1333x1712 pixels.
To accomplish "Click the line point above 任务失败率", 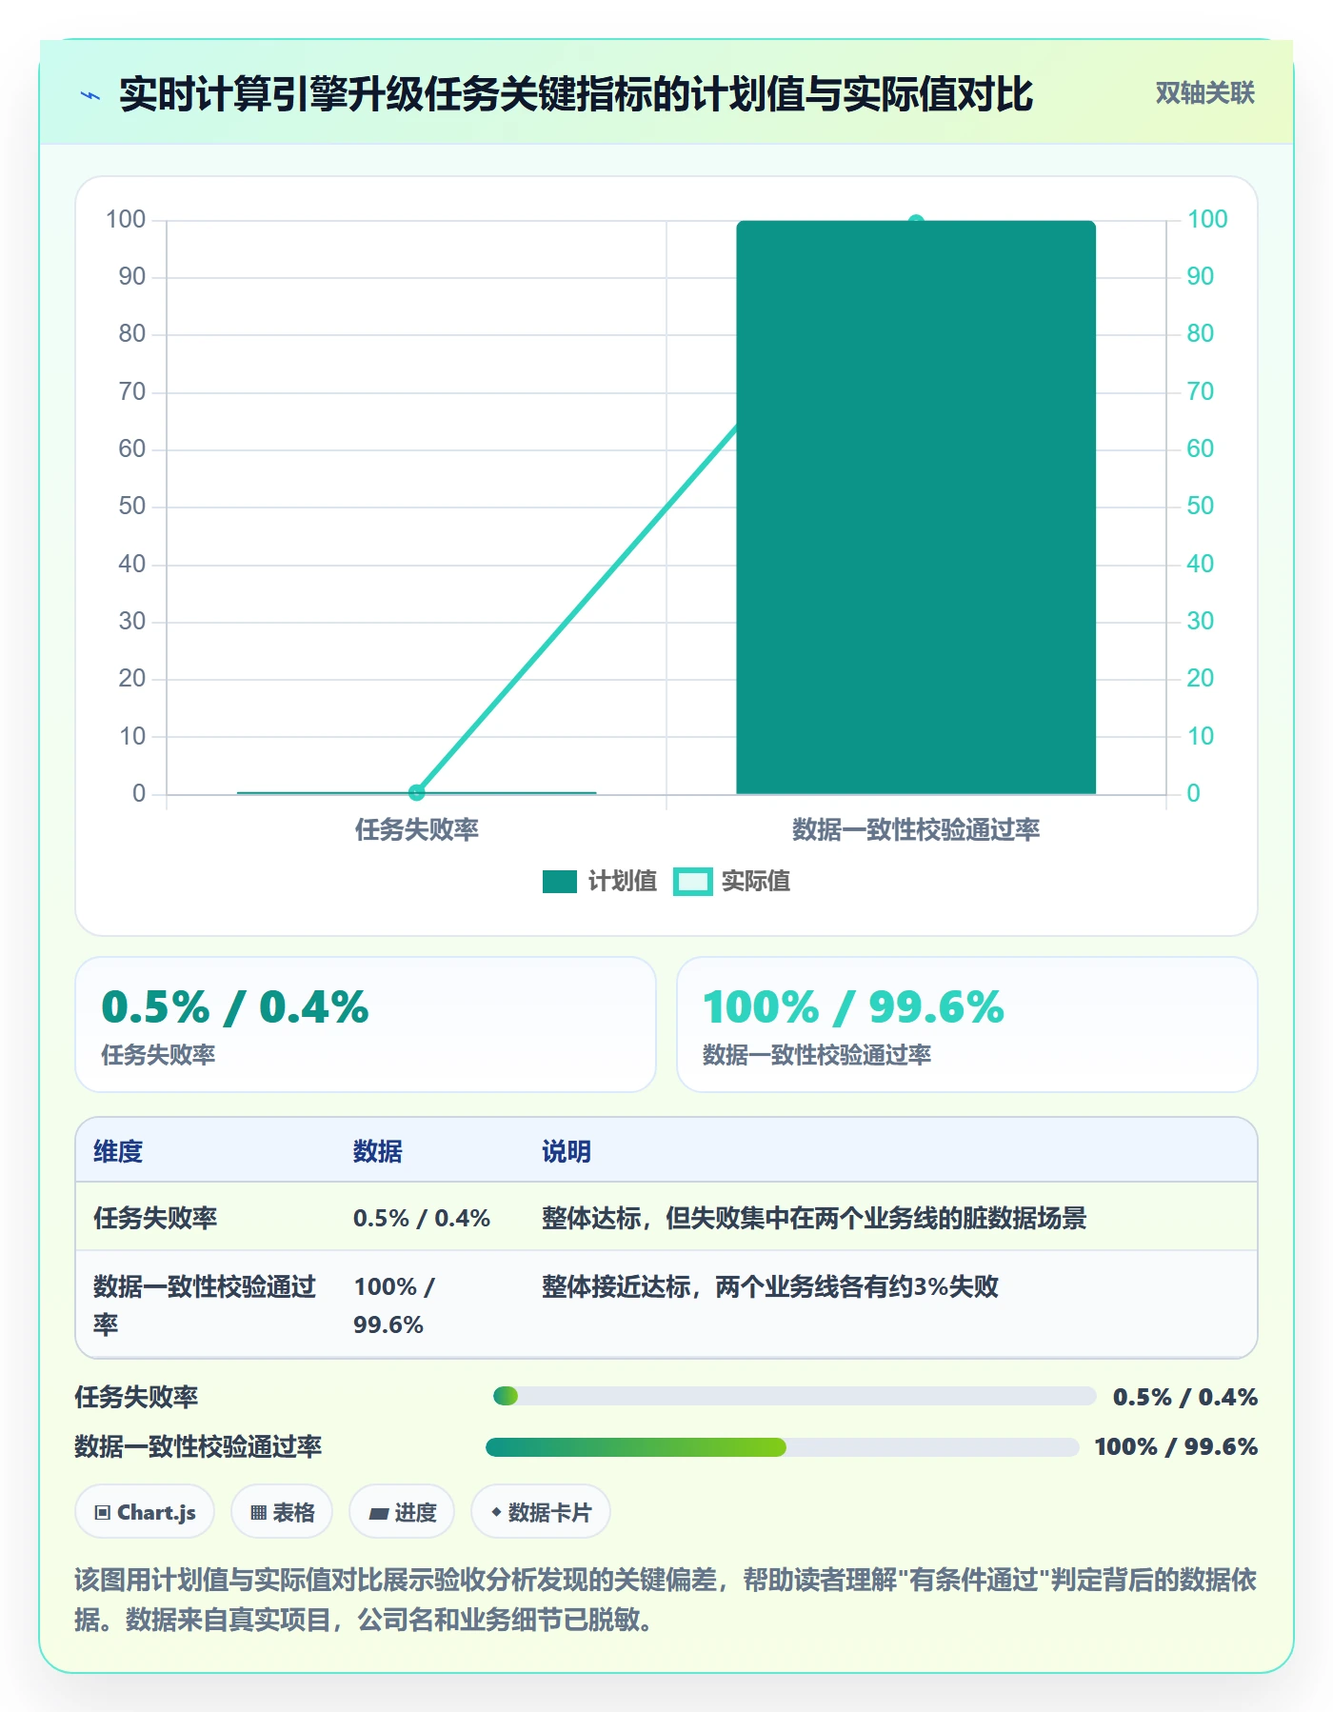I will pos(417,792).
